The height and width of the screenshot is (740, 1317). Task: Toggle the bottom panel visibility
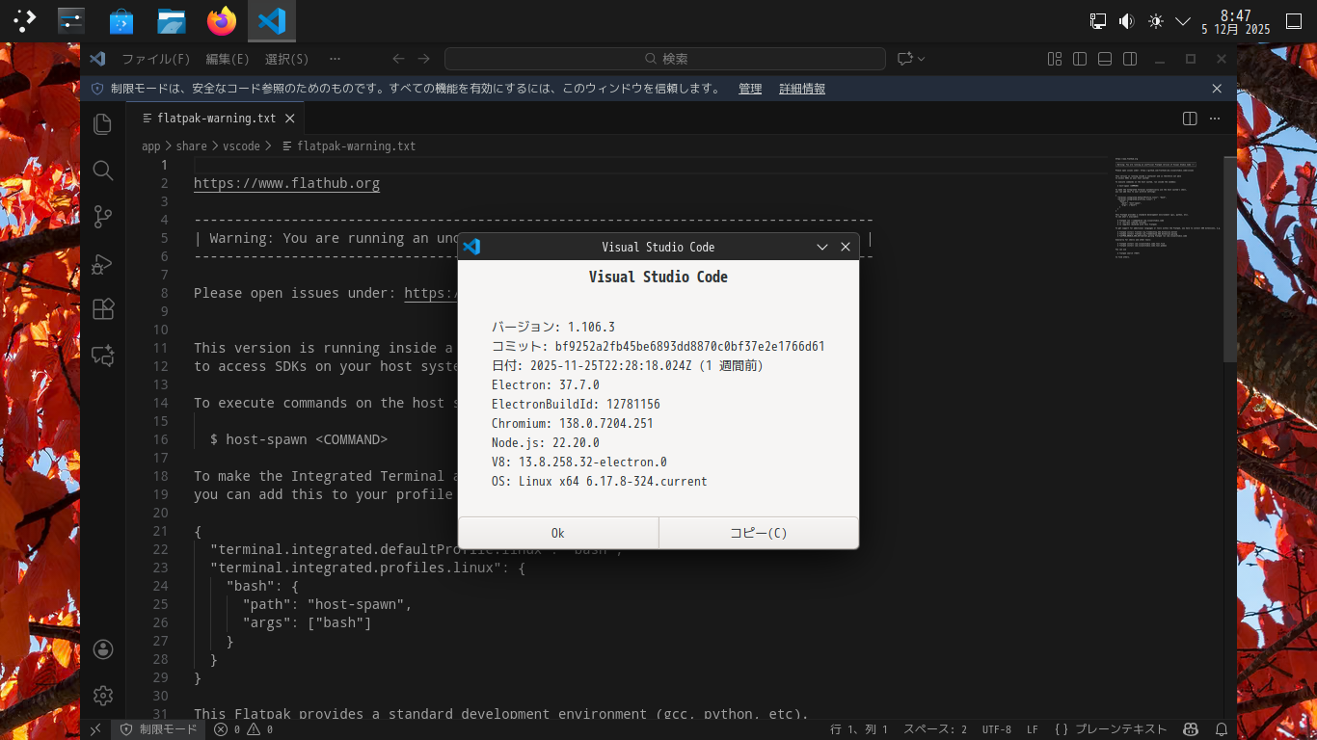click(1105, 59)
